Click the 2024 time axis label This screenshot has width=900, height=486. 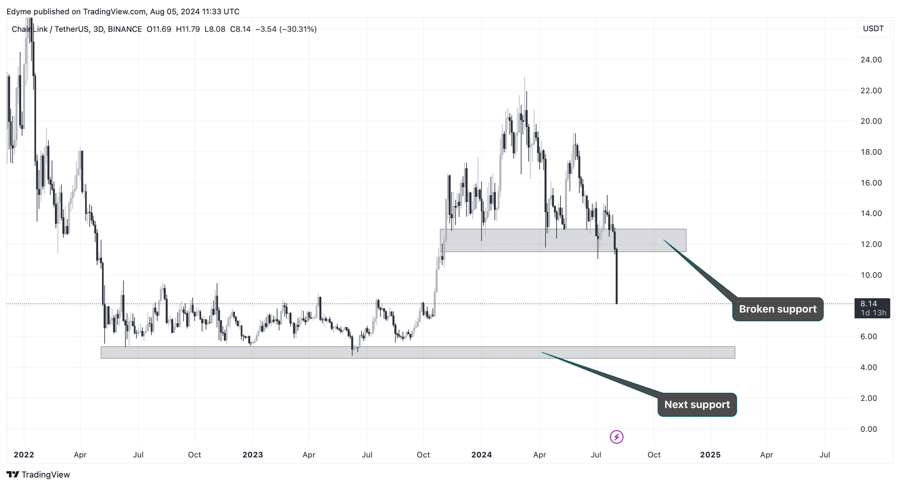[x=482, y=455]
